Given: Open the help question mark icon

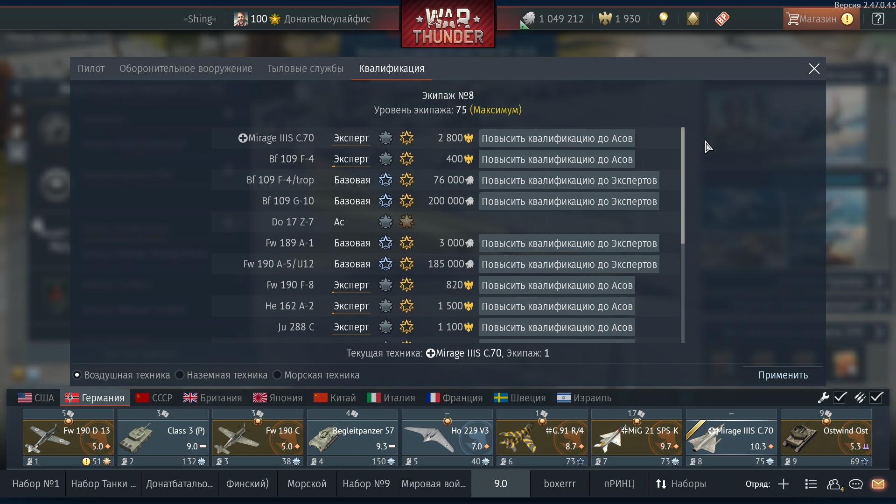Looking at the screenshot, I should coord(878,19).
